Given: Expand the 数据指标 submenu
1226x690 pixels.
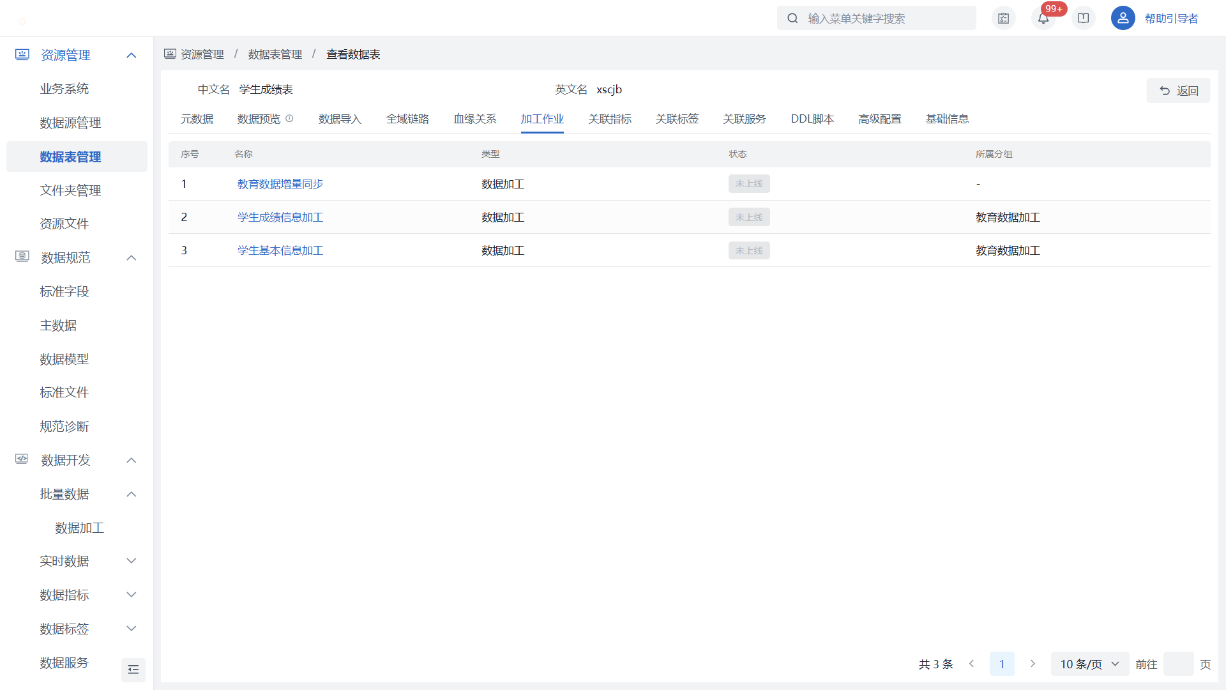Looking at the screenshot, I should (x=132, y=595).
